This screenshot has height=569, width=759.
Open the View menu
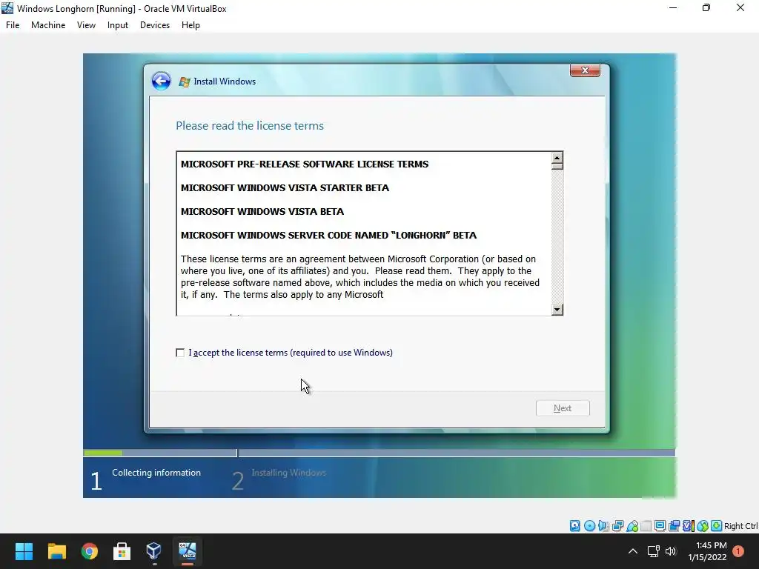86,25
